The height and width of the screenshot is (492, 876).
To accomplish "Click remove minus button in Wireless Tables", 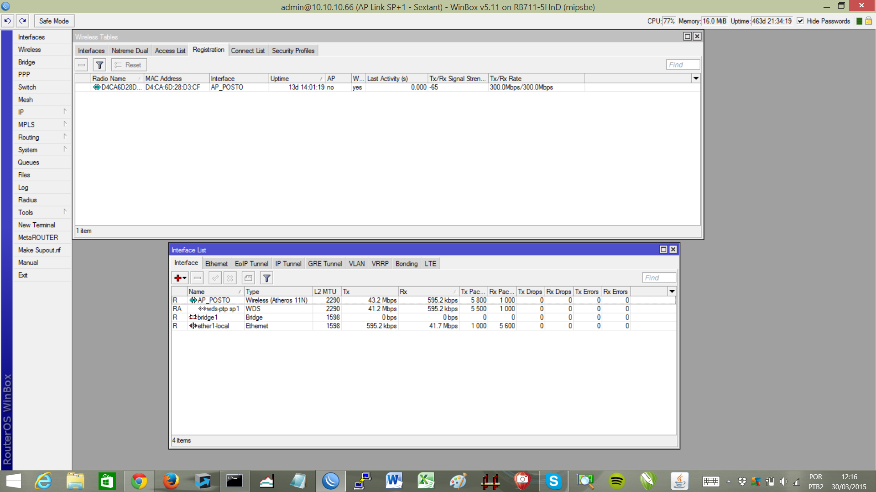I will [x=82, y=65].
